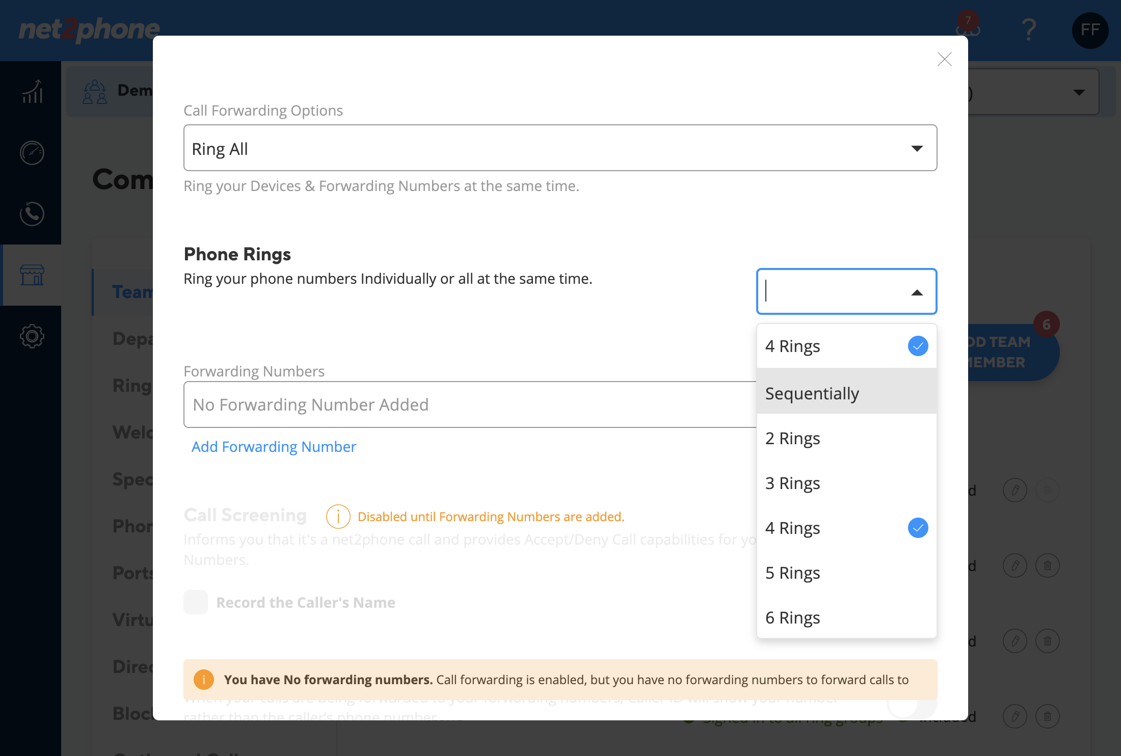This screenshot has height=756, width=1121.
Task: Choose 6 Rings option
Action: [846, 617]
